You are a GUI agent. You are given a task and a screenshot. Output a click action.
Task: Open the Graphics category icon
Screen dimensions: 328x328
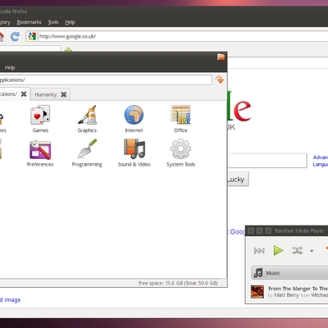87,114
